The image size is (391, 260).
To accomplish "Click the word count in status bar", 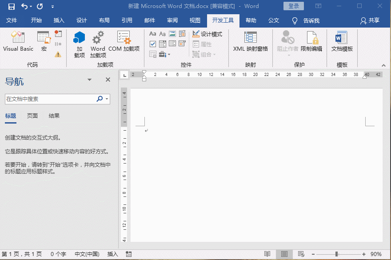I will (x=58, y=254).
